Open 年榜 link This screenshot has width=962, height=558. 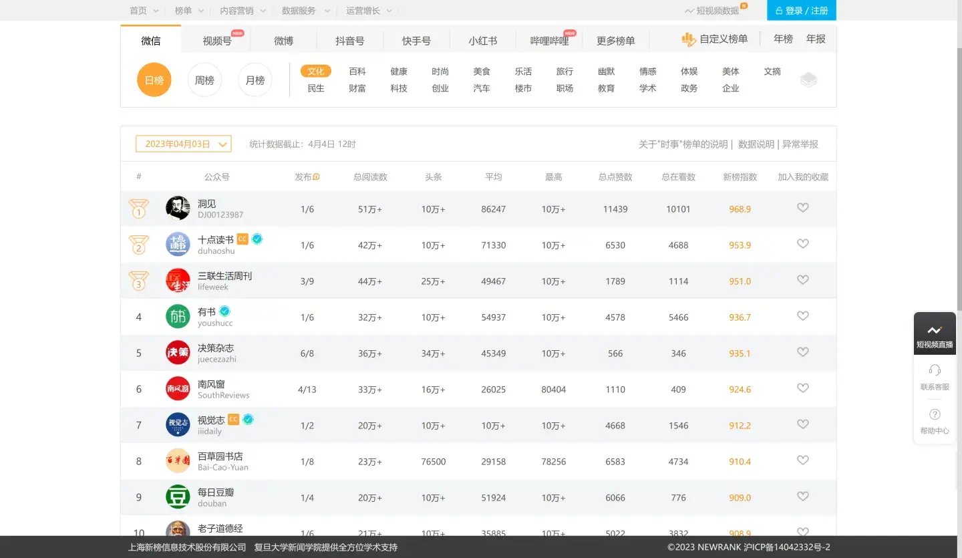pos(783,39)
